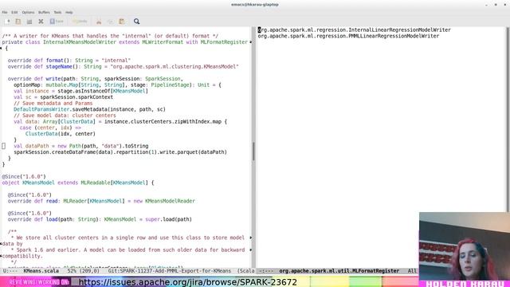Click the InternalLinearRegressionModelWriter line
This screenshot has width=510, height=287.
(354, 30)
